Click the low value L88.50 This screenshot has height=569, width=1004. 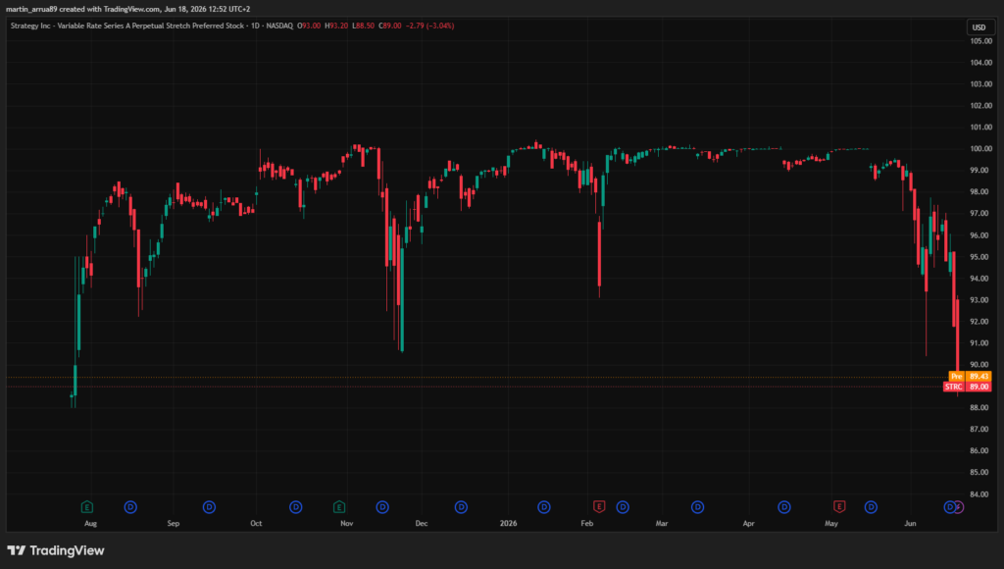[364, 26]
